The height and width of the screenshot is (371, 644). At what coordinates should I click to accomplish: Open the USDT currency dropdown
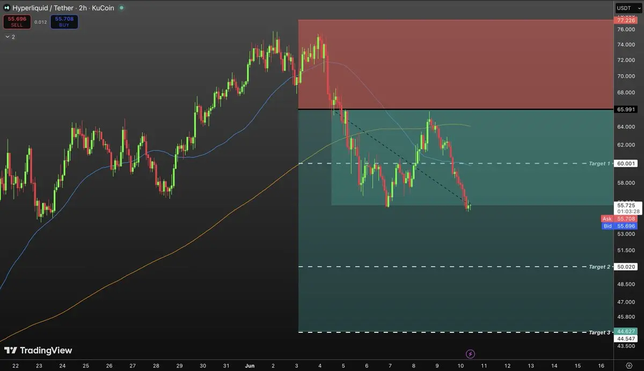(x=628, y=8)
